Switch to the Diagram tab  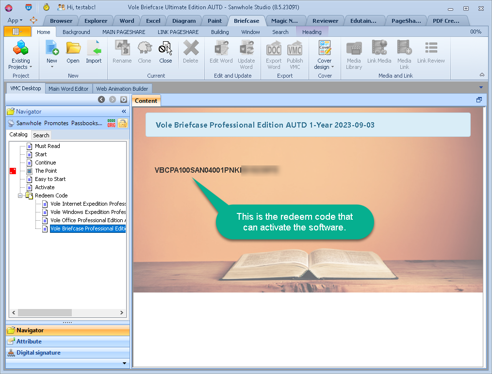click(184, 21)
